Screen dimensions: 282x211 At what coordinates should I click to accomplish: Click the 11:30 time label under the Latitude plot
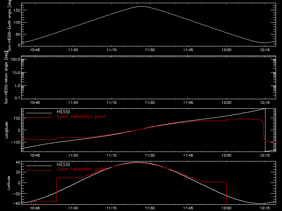pyautogui.click(x=150, y=208)
